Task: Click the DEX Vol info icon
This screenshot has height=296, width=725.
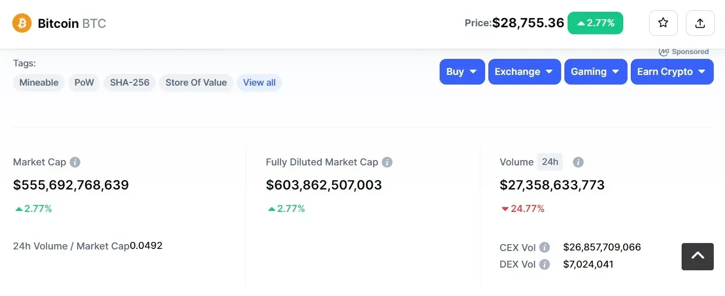Action: [545, 264]
